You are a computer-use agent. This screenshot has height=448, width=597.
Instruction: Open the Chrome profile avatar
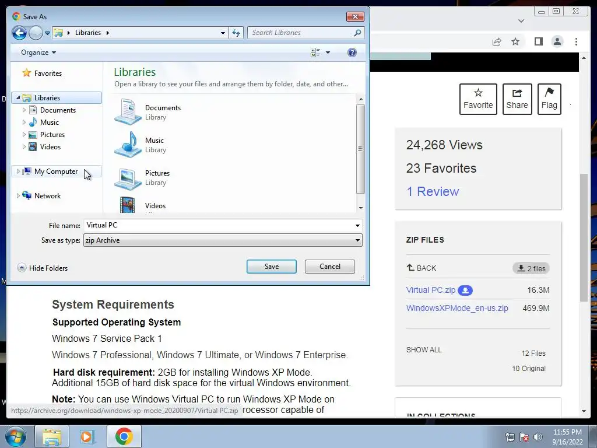[x=557, y=41]
